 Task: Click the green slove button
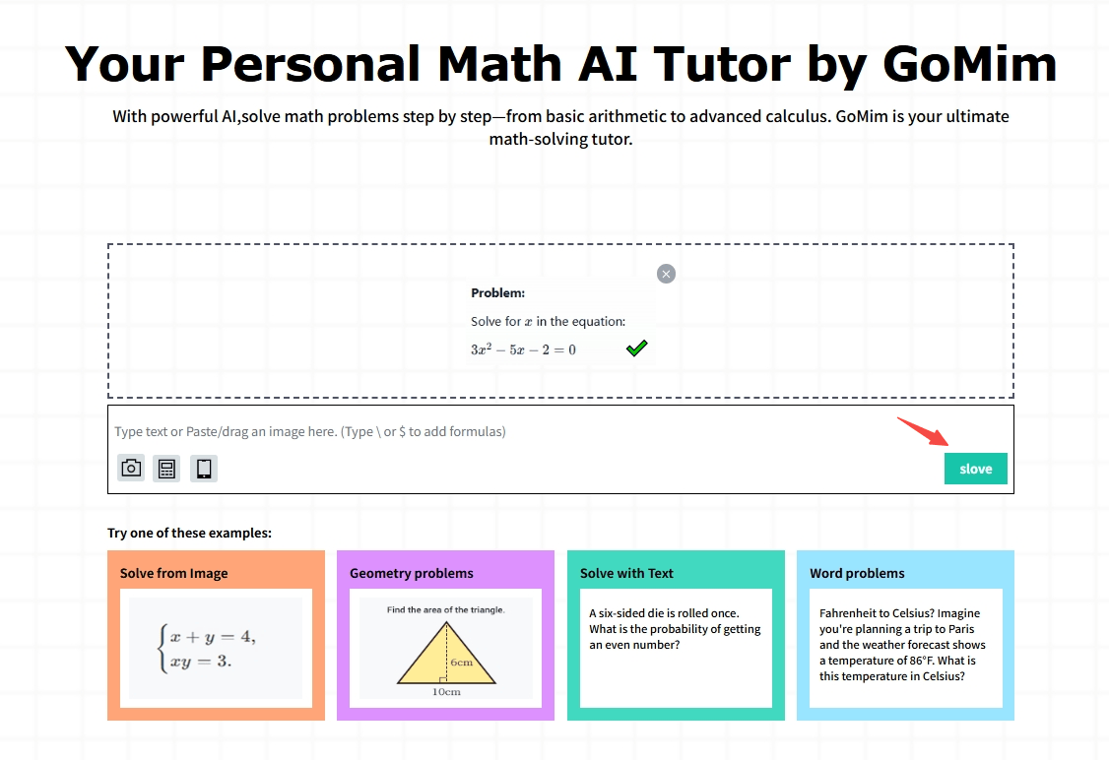975,469
